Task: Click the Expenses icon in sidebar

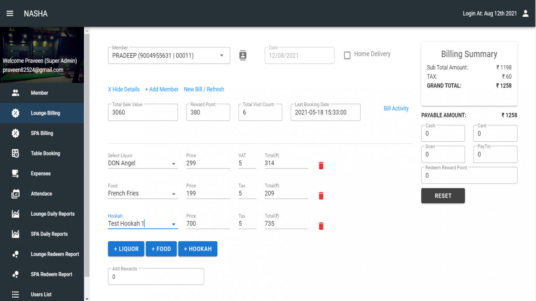Action: [x=15, y=173]
